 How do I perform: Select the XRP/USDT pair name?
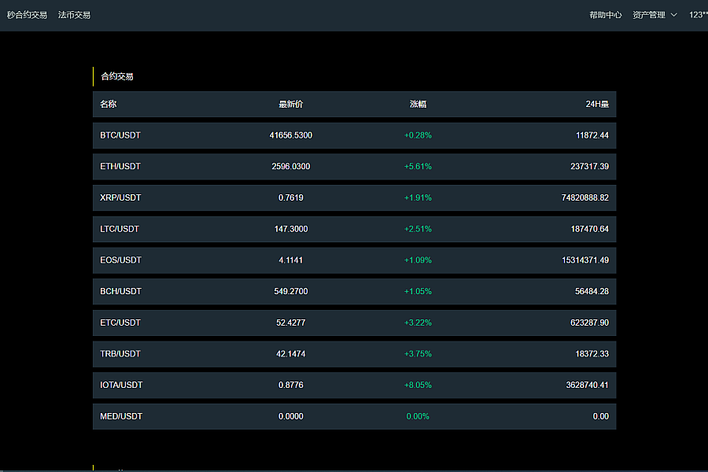tap(120, 197)
